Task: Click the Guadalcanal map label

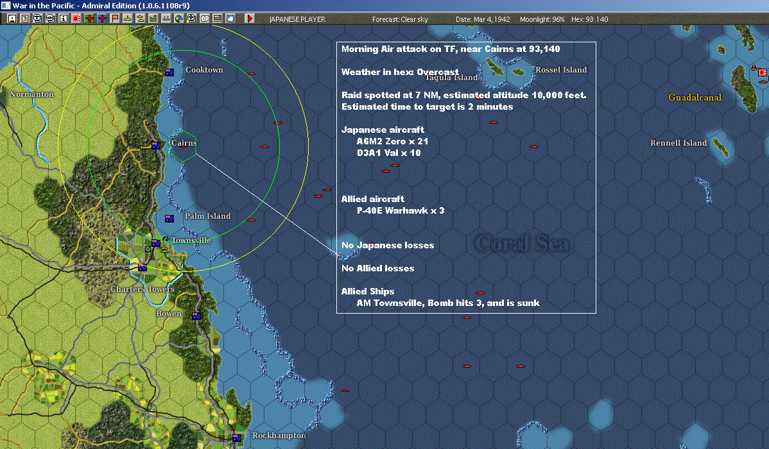Action: click(695, 97)
